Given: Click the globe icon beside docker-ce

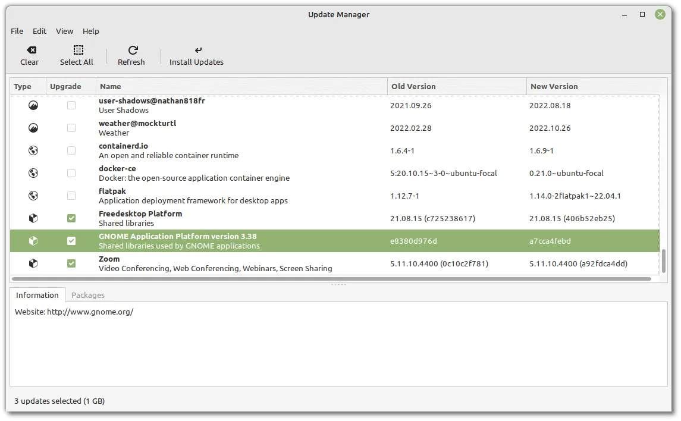Looking at the screenshot, I should pyautogui.click(x=33, y=172).
